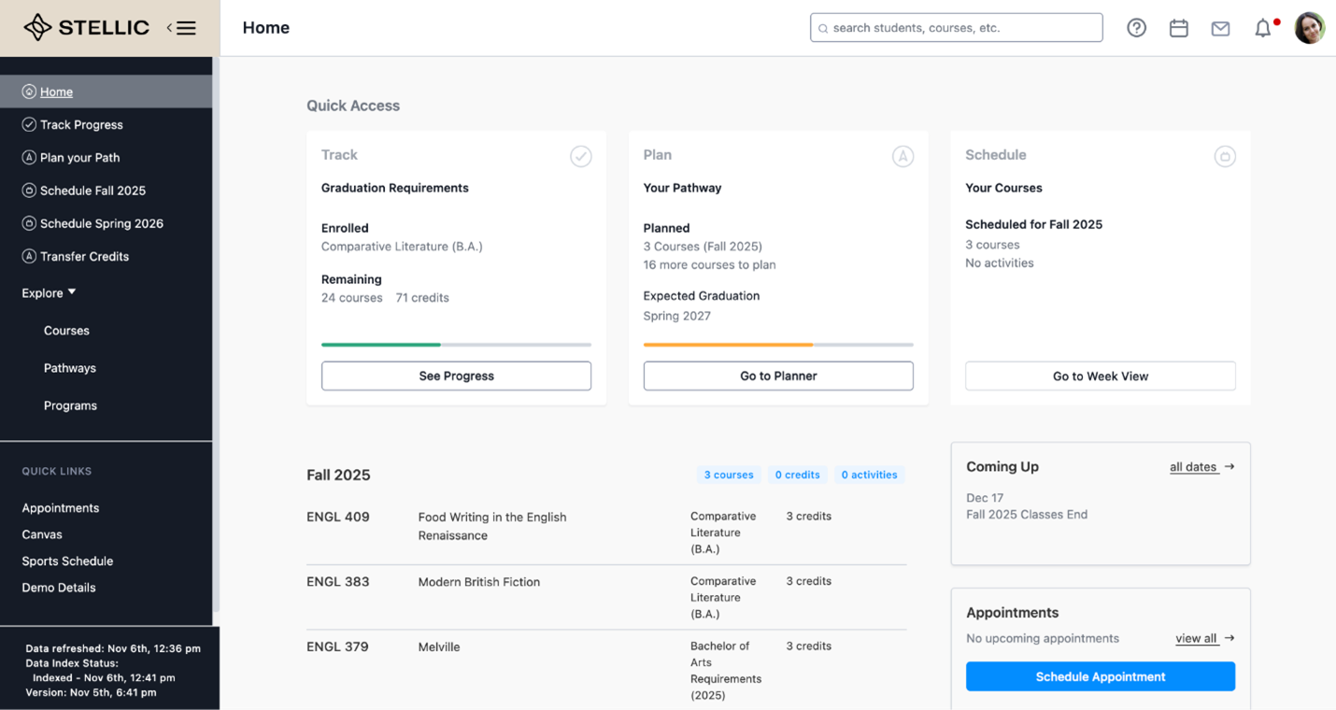The width and height of the screenshot is (1336, 710).
Task: Select Track Progress in sidebar
Action: pyautogui.click(x=81, y=125)
